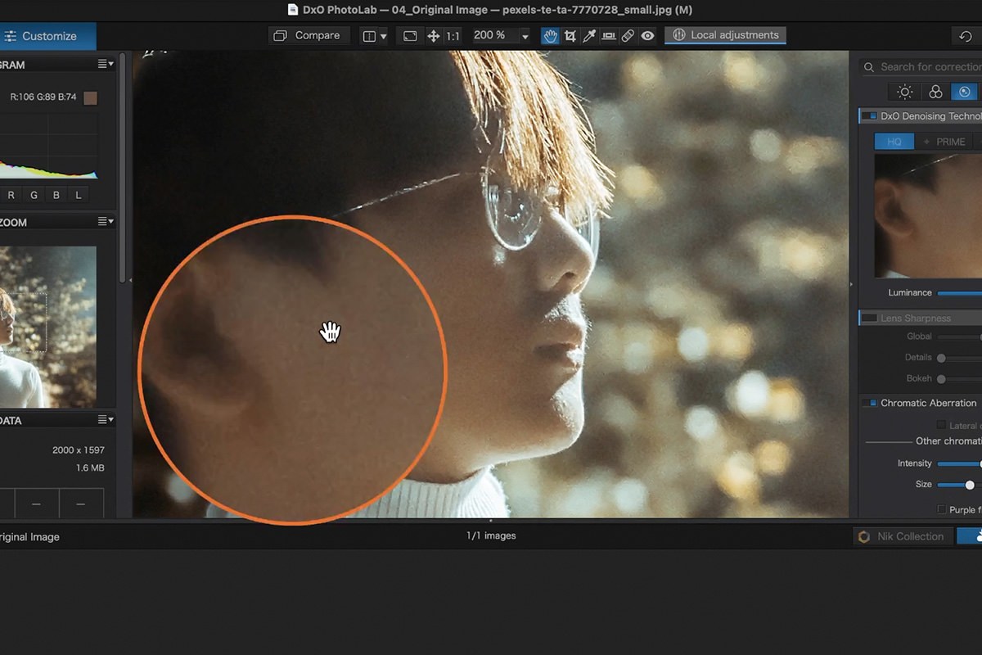This screenshot has width=982, height=655.
Task: Toggle the red-eye preview eye icon
Action: (647, 36)
